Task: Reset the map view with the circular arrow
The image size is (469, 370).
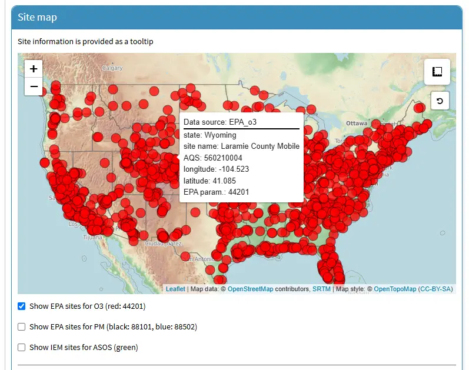Action: click(x=439, y=101)
